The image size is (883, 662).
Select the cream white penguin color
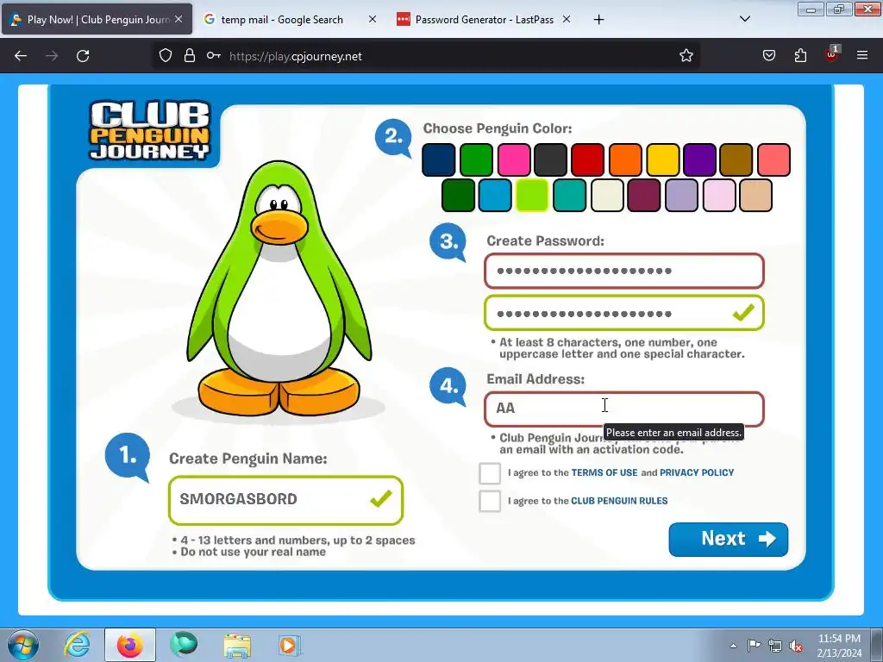coord(607,196)
